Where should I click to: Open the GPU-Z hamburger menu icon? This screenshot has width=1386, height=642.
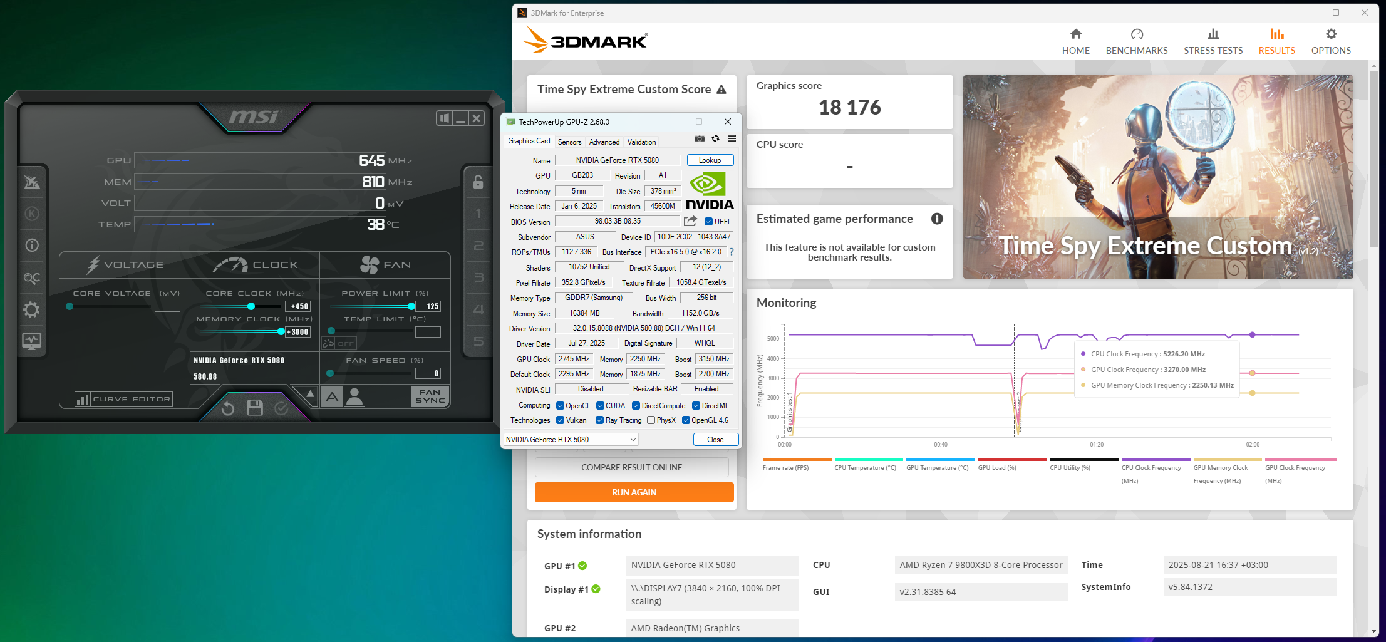(732, 139)
